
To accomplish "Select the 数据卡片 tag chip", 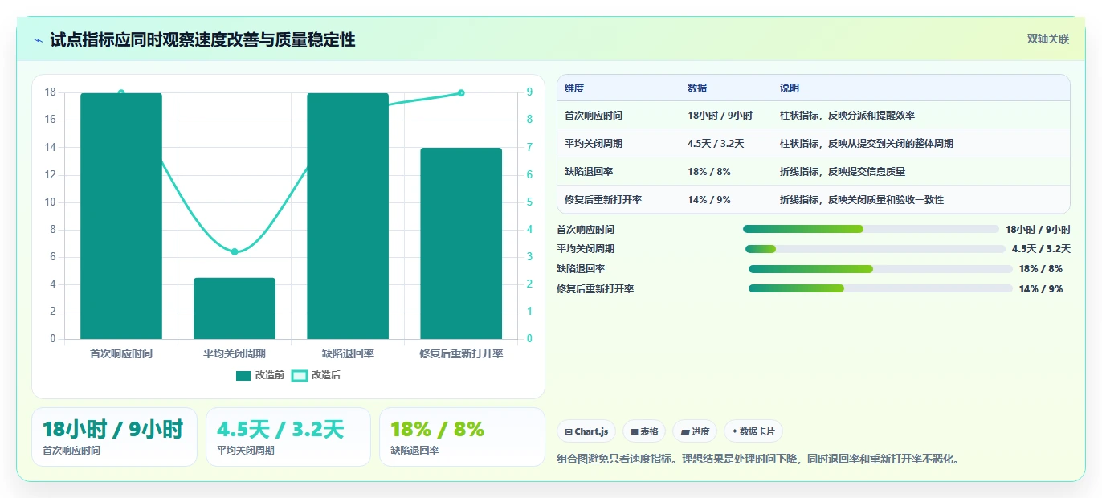I will [753, 431].
